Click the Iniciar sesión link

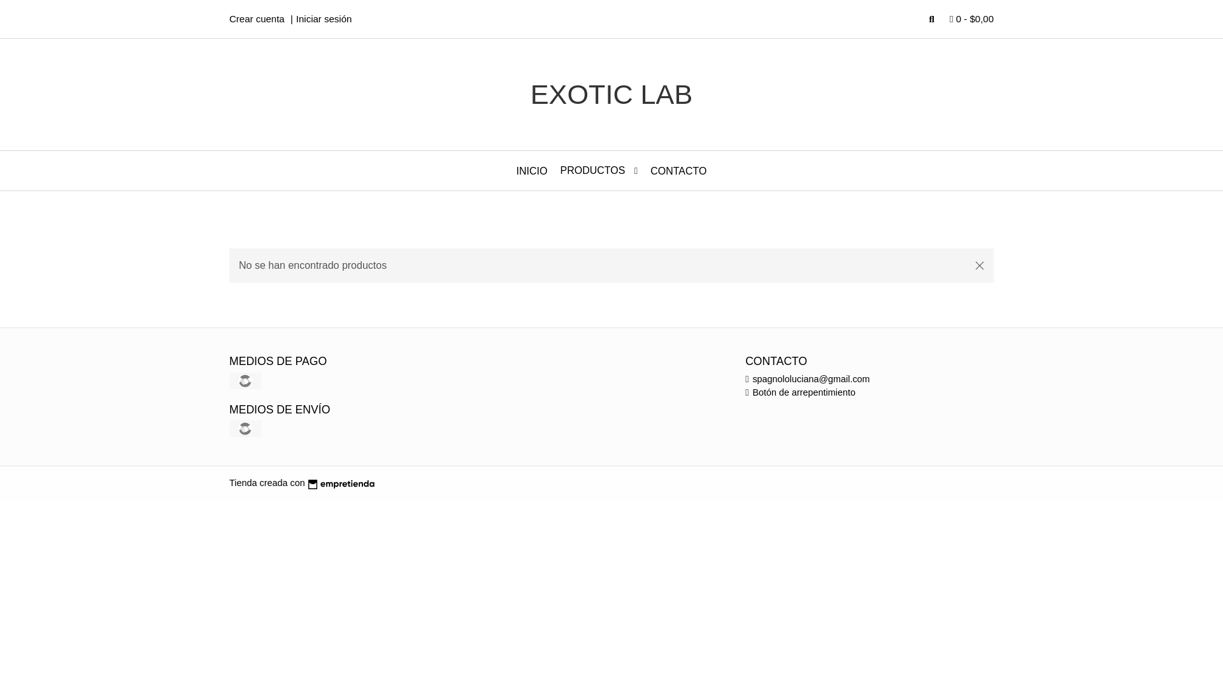[x=324, y=19]
